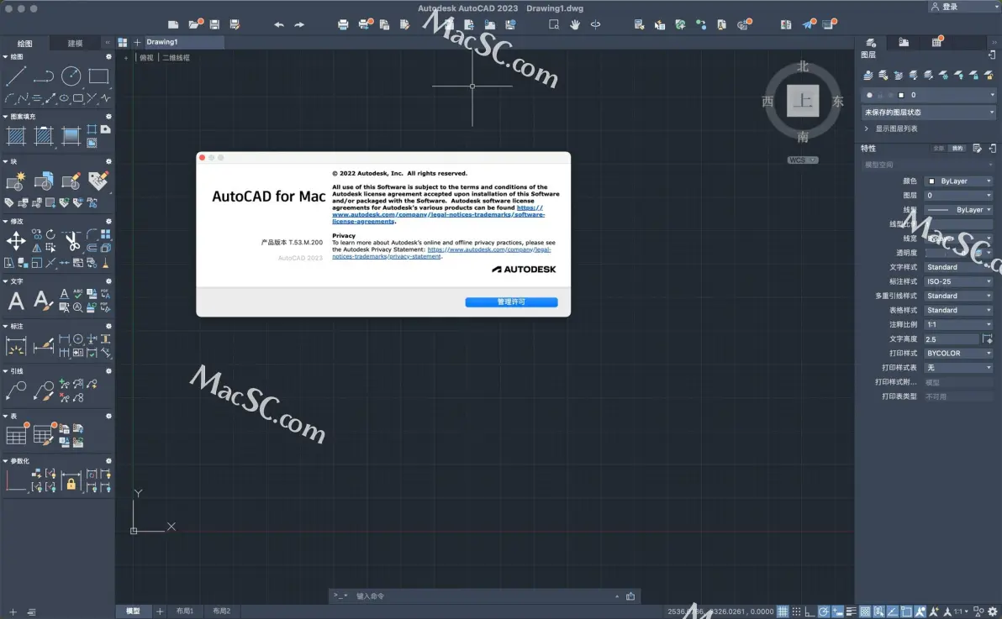
Task: Click the Print icon
Action: (343, 24)
